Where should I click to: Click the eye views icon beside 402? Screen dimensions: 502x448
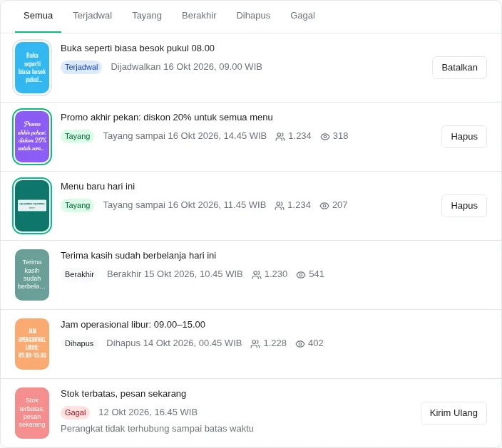(x=300, y=344)
